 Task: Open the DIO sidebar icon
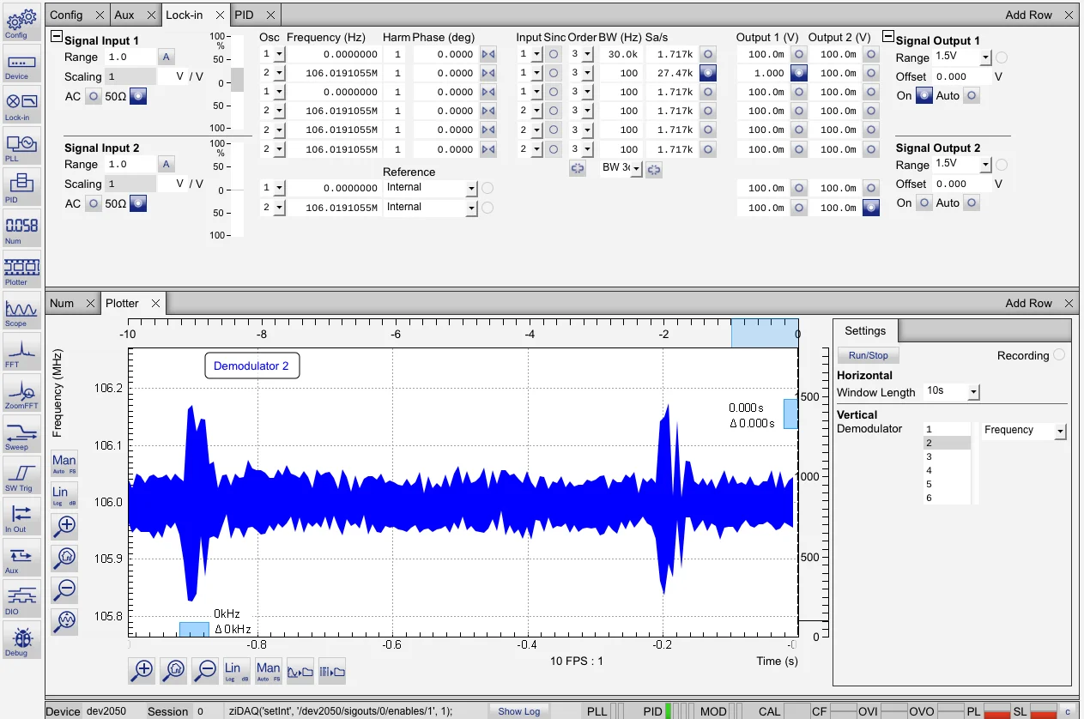[x=21, y=600]
